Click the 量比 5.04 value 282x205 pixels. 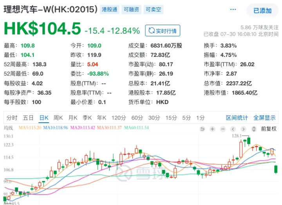(x=92, y=64)
